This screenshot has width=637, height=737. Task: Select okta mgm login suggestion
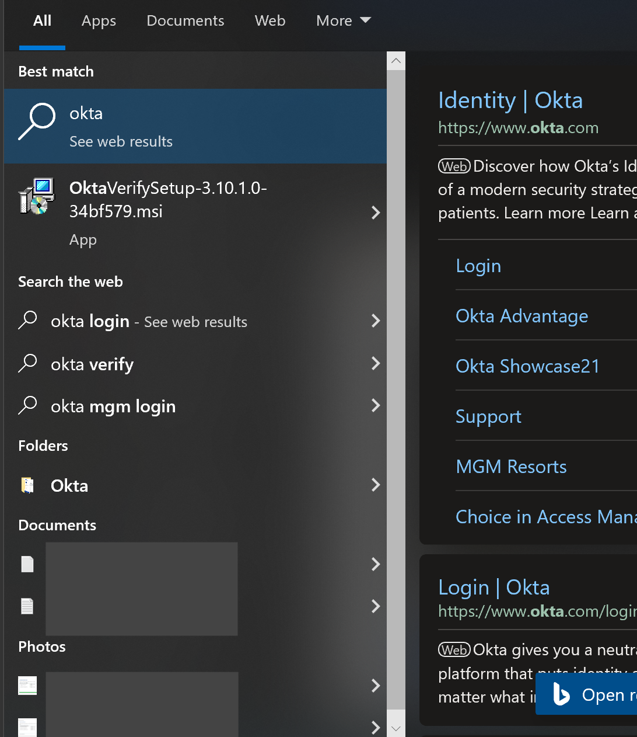point(195,406)
